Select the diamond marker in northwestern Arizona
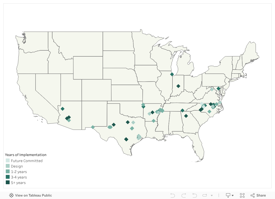This screenshot has height=199, width=275. click(x=62, y=109)
